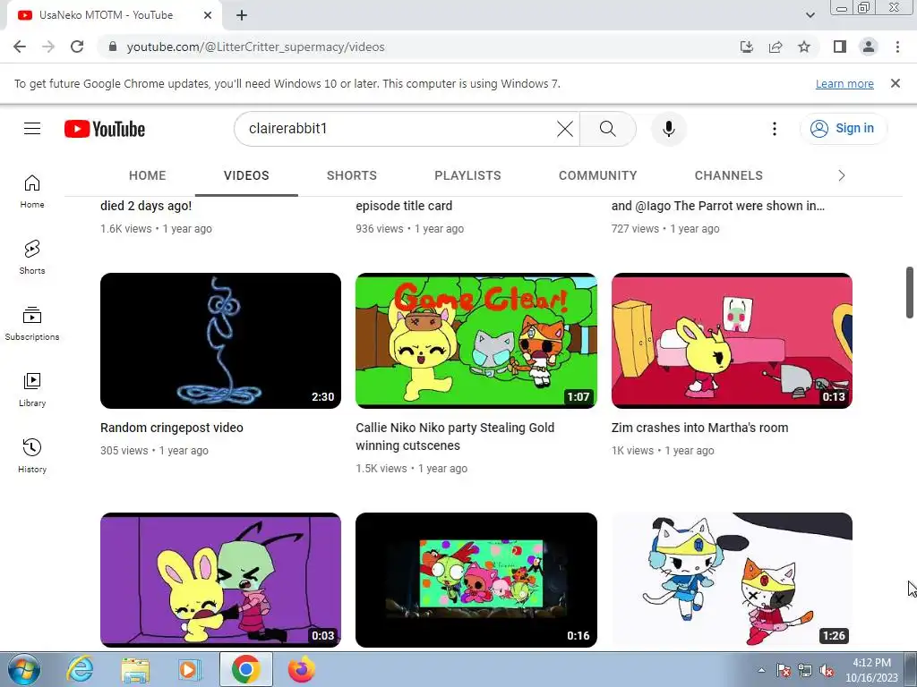Dismiss the Chrome update notification bar
The width and height of the screenshot is (917, 687).
point(895,83)
